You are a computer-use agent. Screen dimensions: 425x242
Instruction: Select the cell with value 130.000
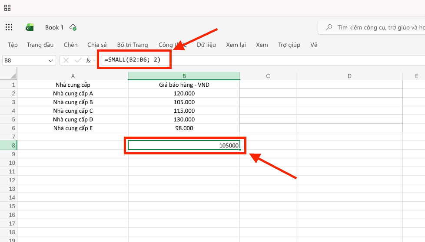pyautogui.click(x=184, y=119)
